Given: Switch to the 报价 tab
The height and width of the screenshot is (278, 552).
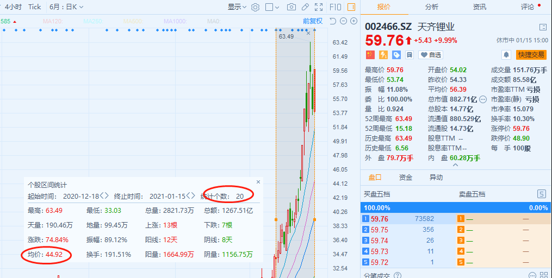Looking at the screenshot, I should pyautogui.click(x=384, y=7).
